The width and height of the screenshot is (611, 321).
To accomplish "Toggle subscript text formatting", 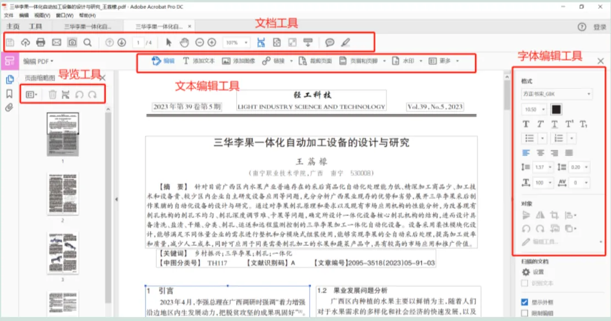I will tap(583, 124).
